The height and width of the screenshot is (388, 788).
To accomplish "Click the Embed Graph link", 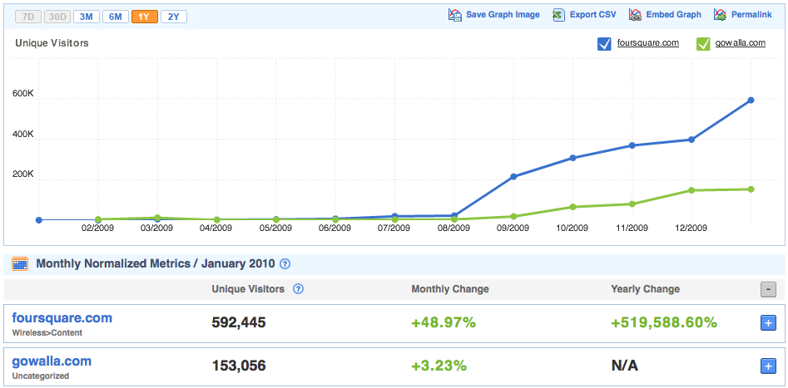I will pyautogui.click(x=673, y=15).
